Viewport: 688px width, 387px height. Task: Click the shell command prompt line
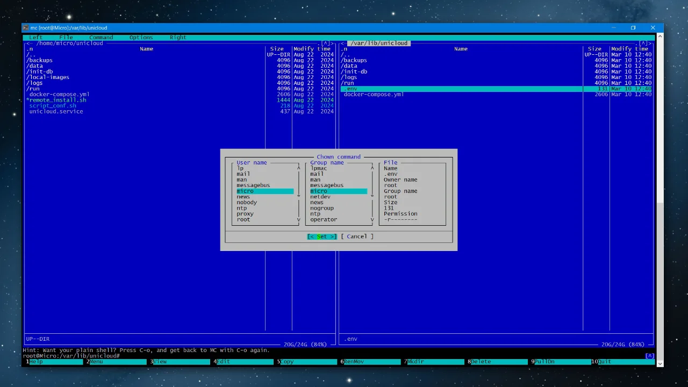click(333, 356)
